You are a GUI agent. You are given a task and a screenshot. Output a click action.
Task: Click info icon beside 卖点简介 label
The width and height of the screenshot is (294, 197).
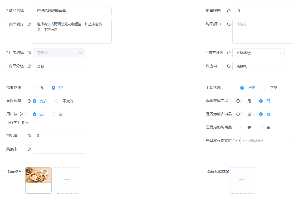(x=29, y=24)
